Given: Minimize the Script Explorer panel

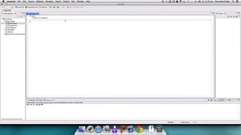Looking at the screenshot, I should tap(21, 13).
